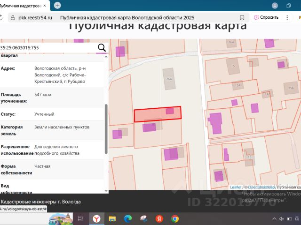Screen dimensions: 301x225
Task: Click the landscape widget in taskbar
Action: (x=61, y=219)
